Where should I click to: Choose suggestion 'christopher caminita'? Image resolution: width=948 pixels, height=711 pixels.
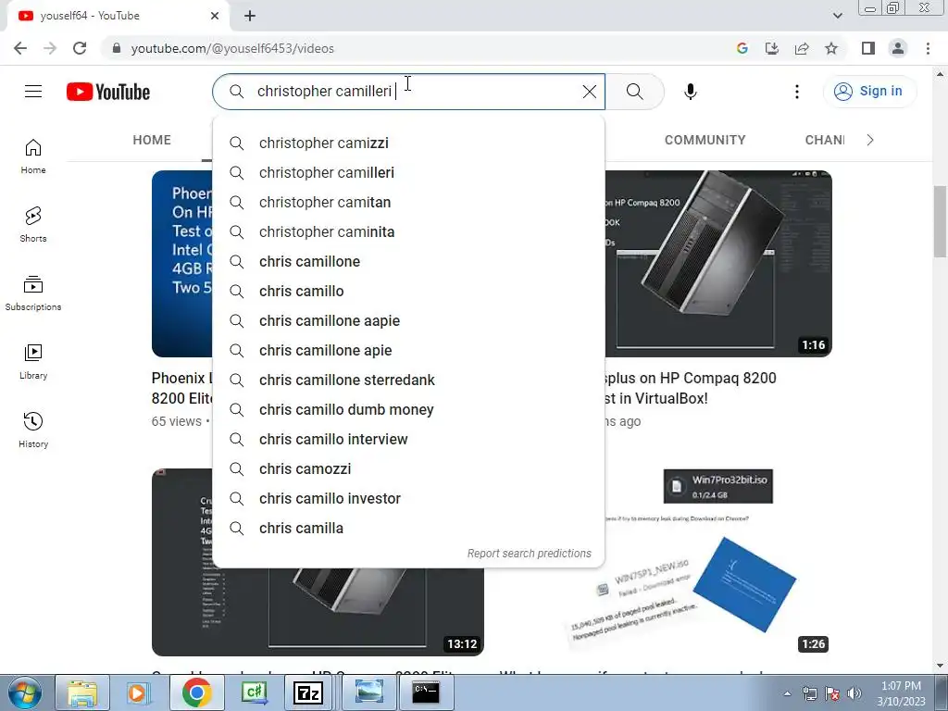pos(408,232)
